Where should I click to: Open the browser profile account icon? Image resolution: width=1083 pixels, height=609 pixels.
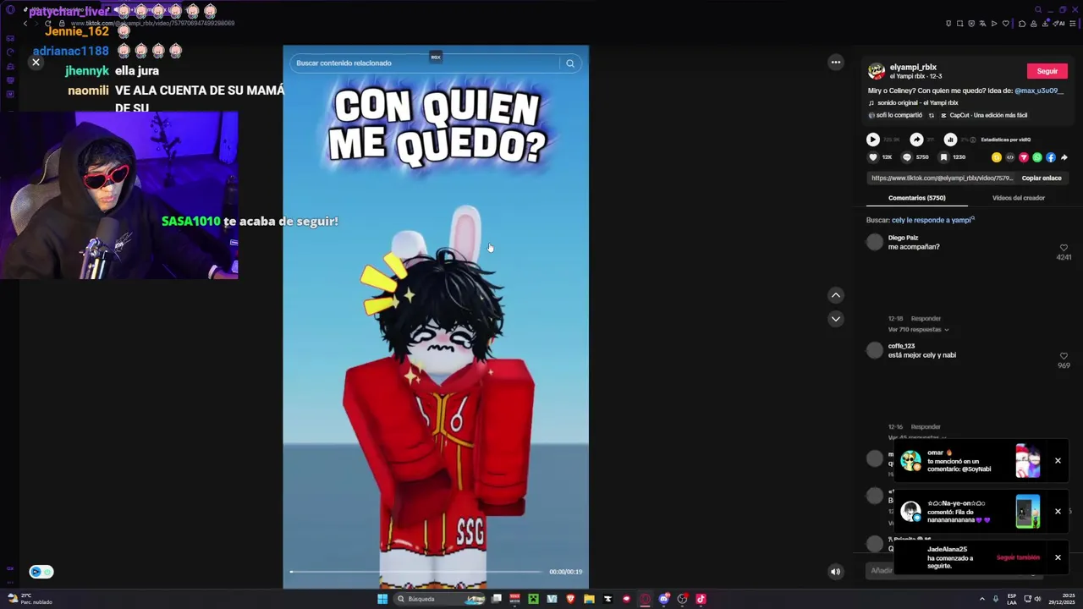point(1034,24)
